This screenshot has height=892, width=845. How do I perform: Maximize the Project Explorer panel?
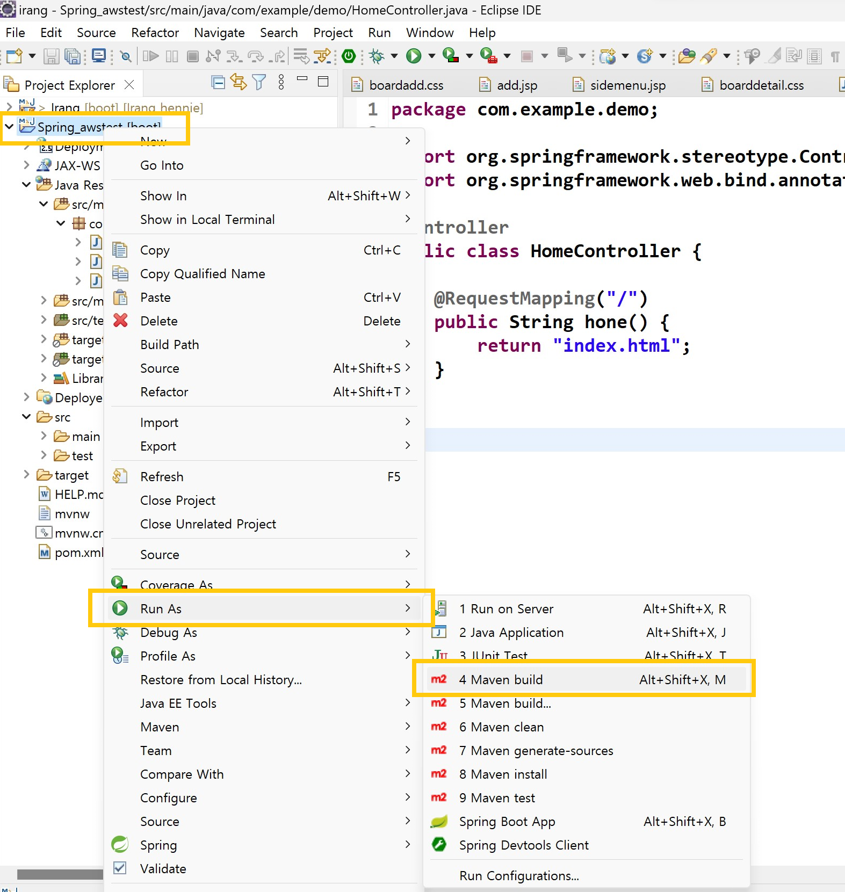[x=323, y=82]
